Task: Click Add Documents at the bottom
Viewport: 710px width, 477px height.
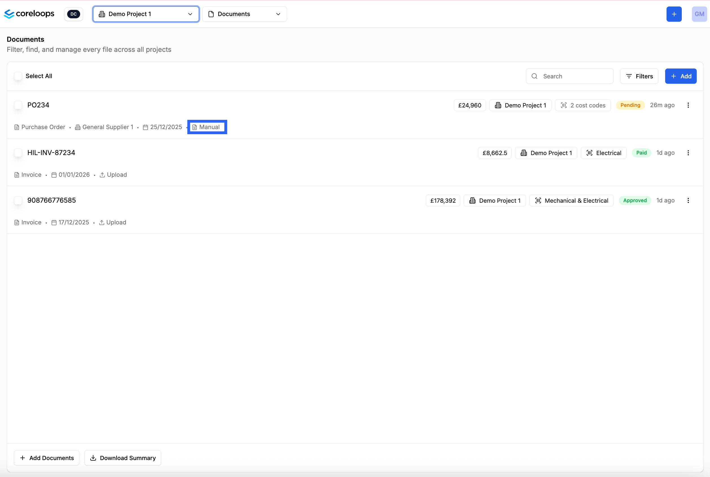Action: point(47,458)
